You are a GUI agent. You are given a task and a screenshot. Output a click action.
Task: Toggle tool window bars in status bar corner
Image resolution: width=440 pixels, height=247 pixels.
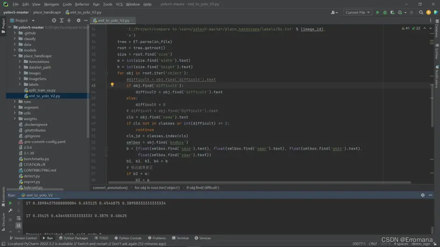pos(3,244)
